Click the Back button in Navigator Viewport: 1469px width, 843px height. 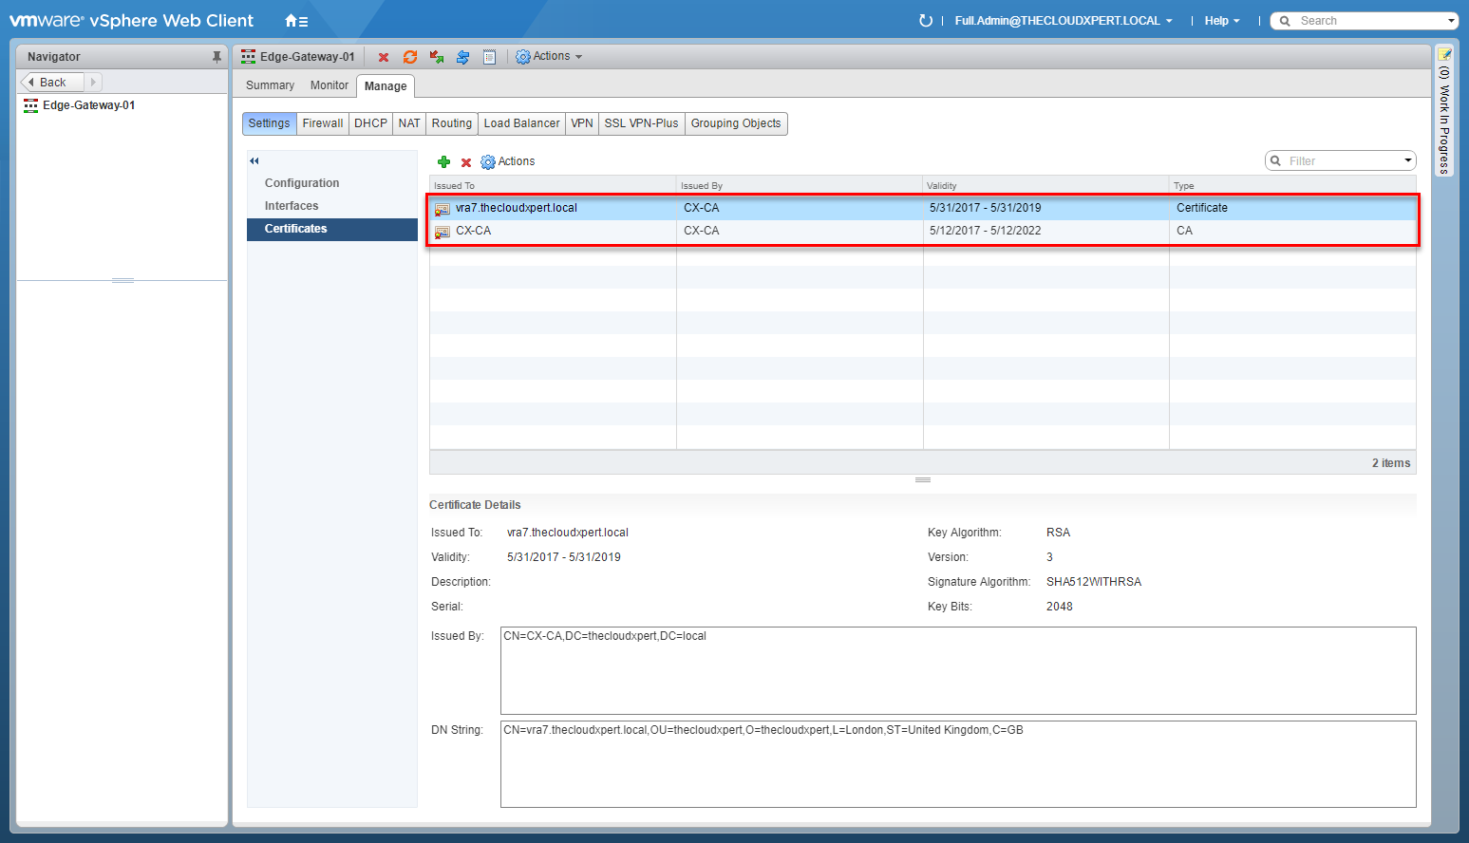52,83
